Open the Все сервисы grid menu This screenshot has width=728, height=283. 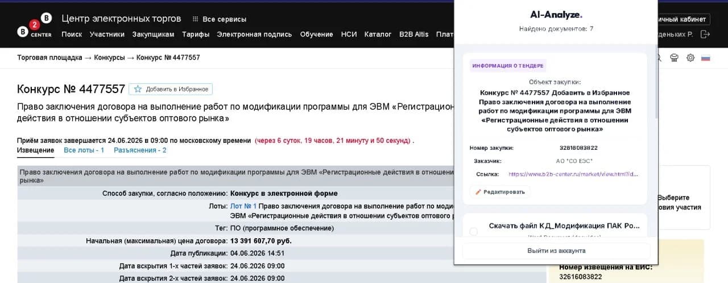click(219, 19)
